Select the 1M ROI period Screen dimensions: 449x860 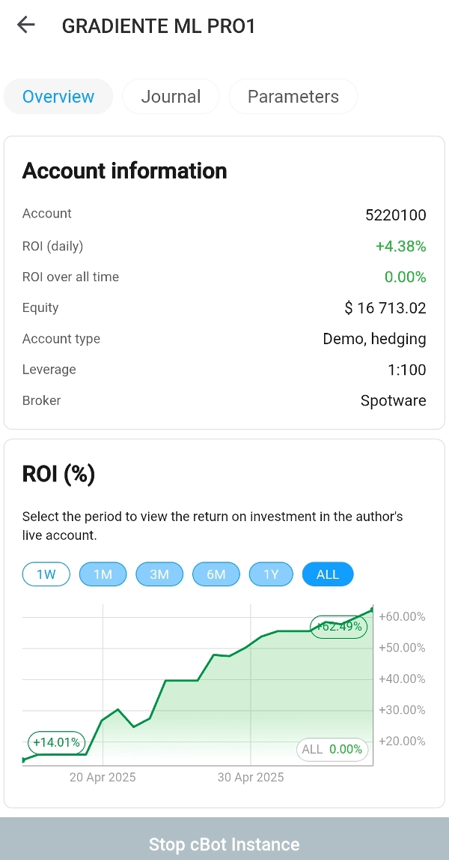(103, 574)
